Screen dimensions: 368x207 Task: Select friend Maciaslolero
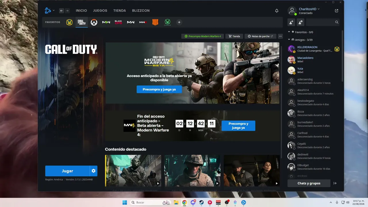314,60
